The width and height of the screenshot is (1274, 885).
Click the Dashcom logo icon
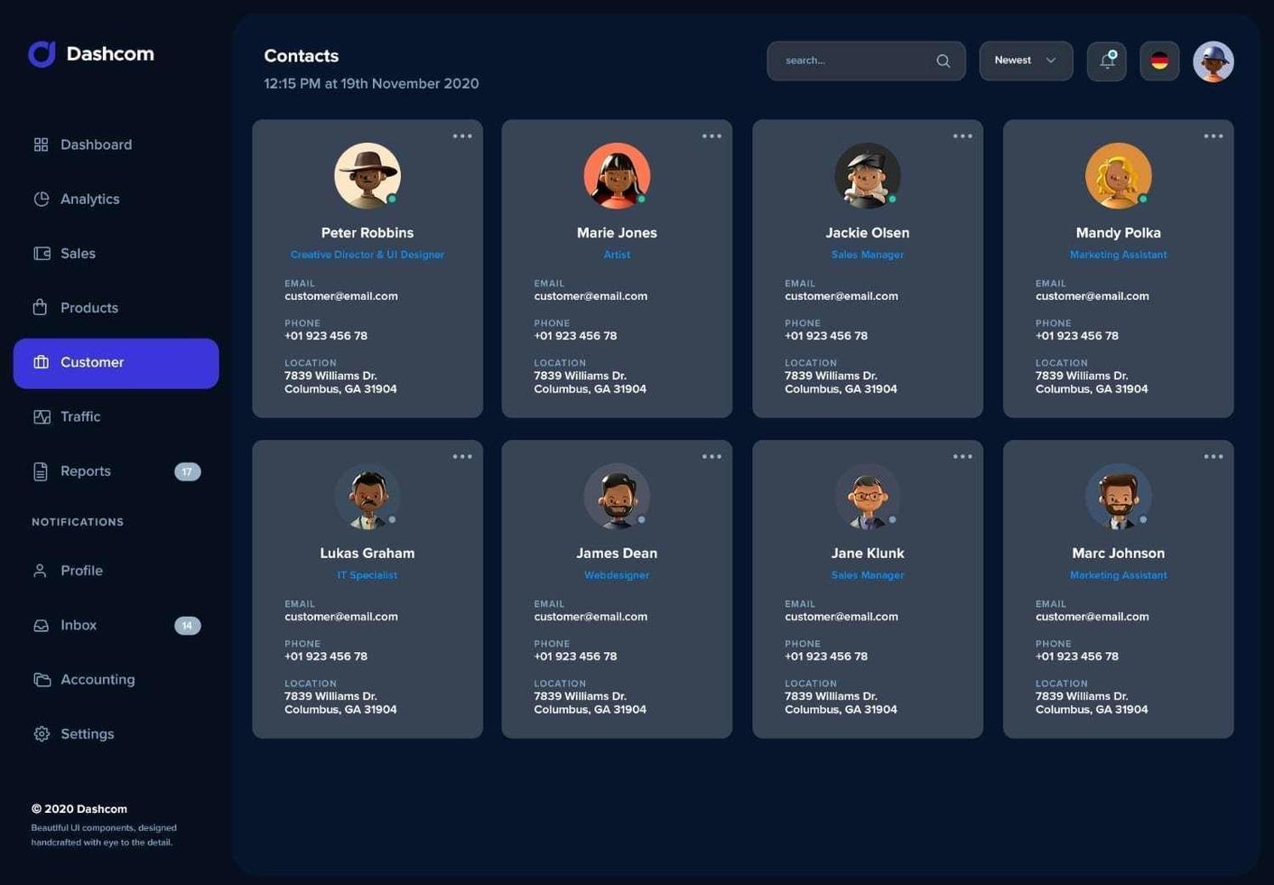pyautogui.click(x=42, y=54)
